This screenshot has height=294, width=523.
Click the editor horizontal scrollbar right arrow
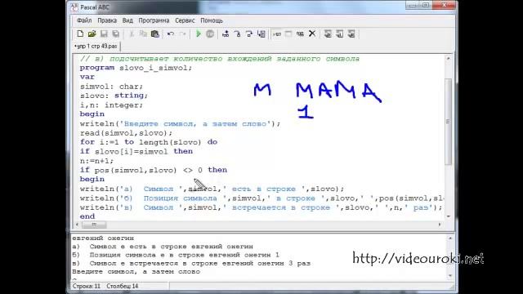click(440, 225)
